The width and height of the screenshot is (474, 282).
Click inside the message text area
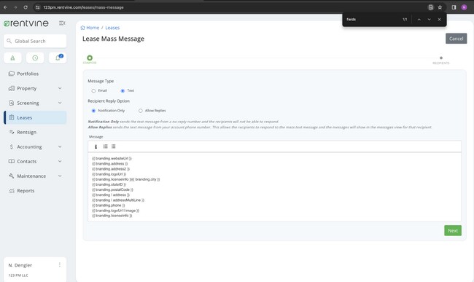pyautogui.click(x=274, y=187)
